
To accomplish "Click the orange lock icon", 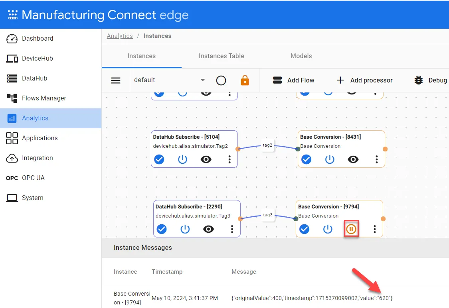I will 245,80.
